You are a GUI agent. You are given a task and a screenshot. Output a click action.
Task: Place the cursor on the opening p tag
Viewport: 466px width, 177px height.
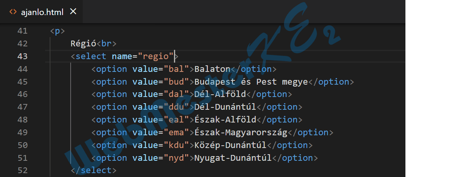pos(57,31)
